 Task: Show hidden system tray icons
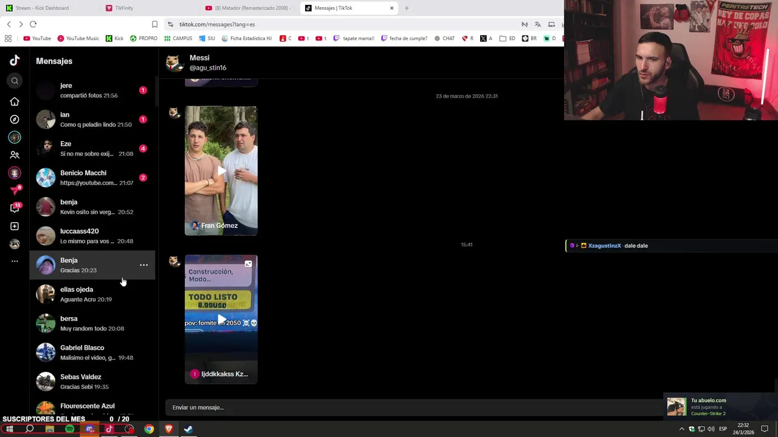[681, 429]
